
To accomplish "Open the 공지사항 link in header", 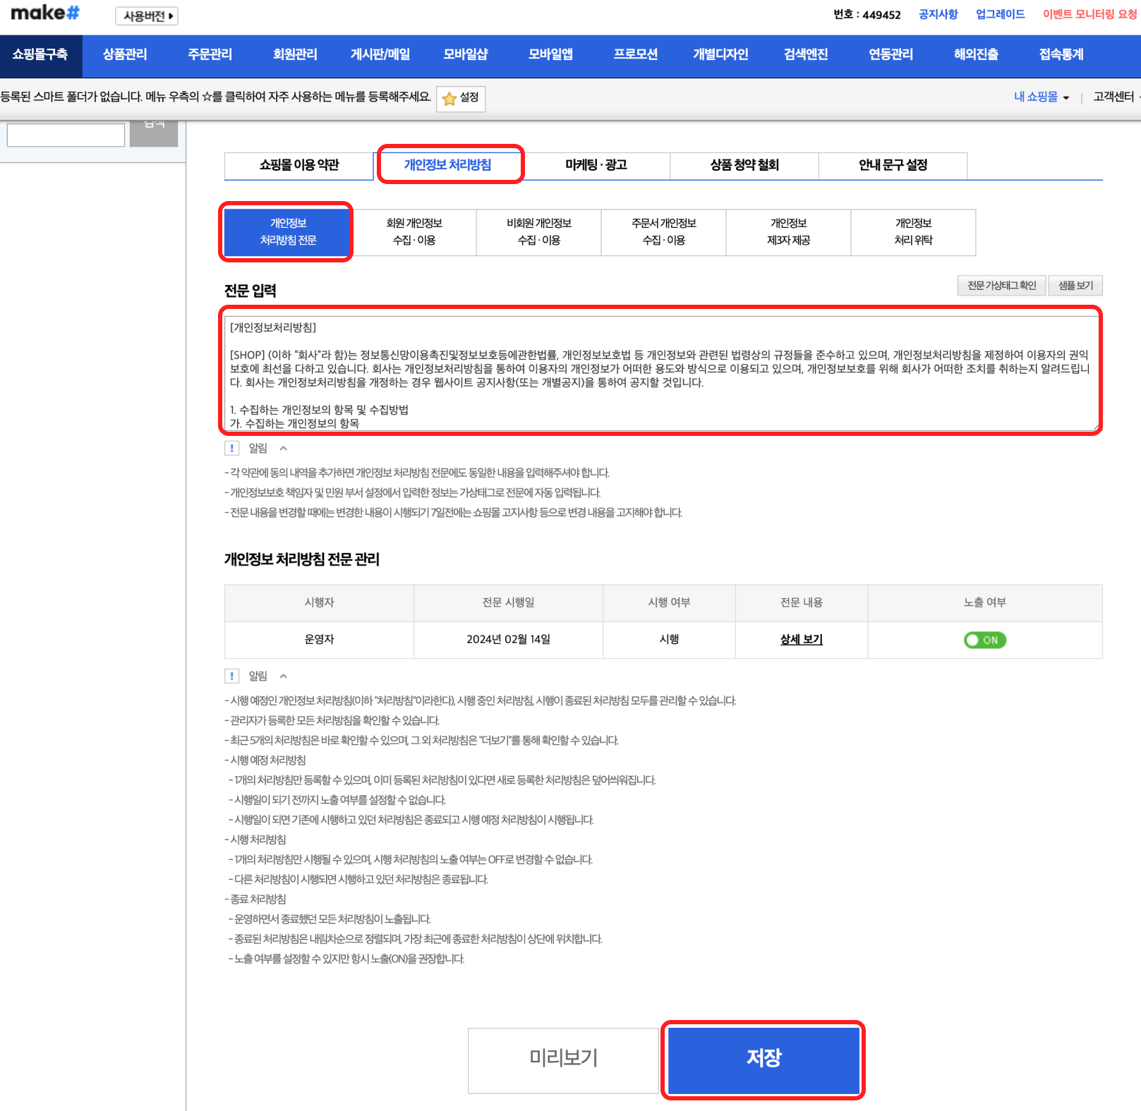I will (x=938, y=14).
